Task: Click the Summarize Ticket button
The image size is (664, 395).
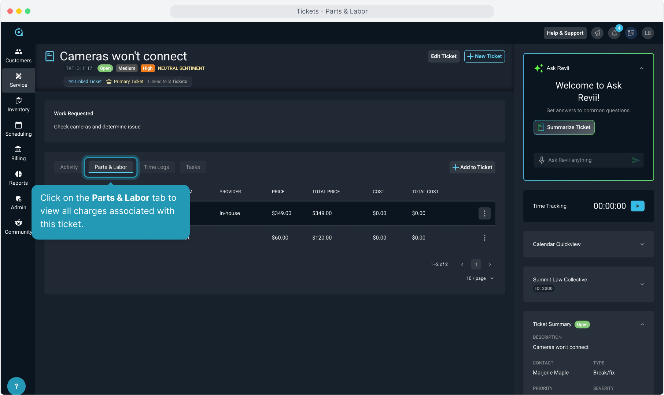Action: coord(564,127)
